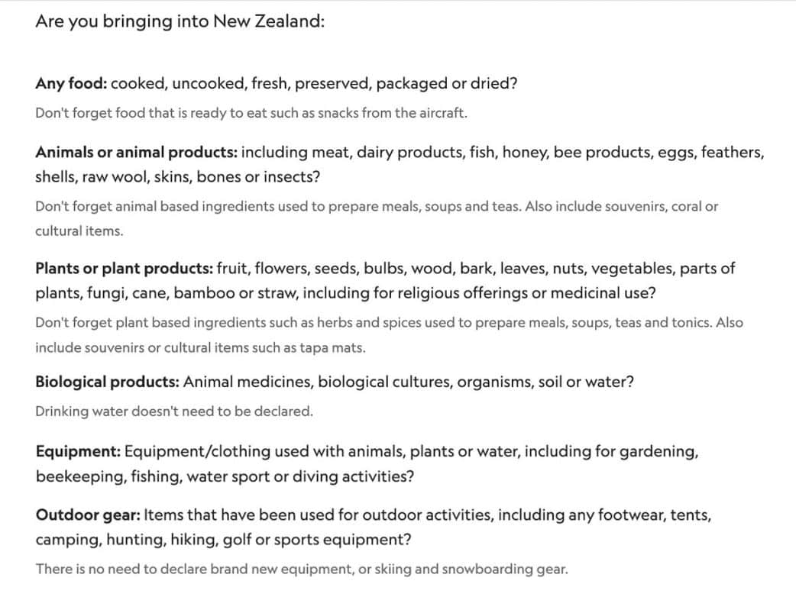Click the line mentioning tapa mats

tap(200, 347)
